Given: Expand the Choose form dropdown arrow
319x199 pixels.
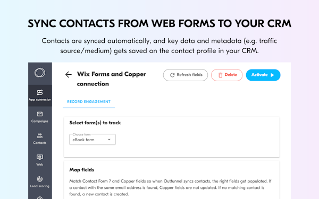Looking at the screenshot, I should pyautogui.click(x=109, y=140).
